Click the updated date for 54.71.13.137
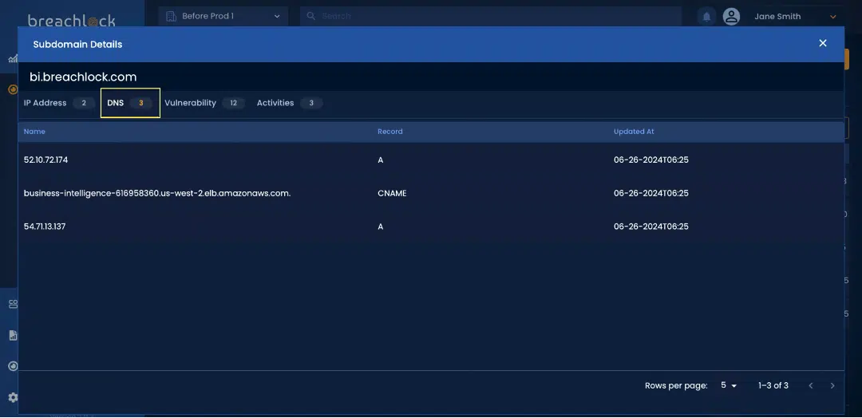The image size is (862, 418). 651,227
